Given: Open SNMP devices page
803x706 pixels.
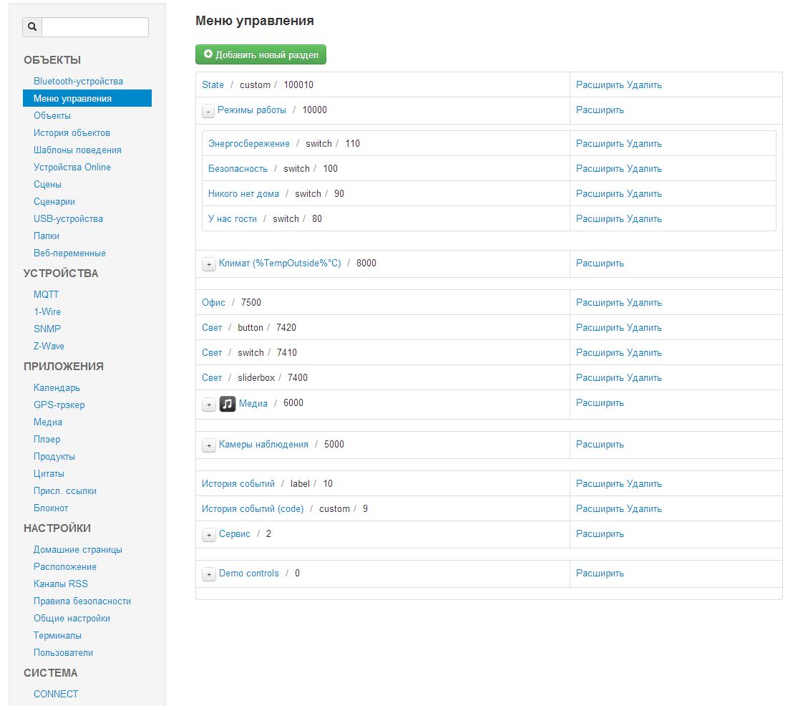Looking at the screenshot, I should click(47, 329).
